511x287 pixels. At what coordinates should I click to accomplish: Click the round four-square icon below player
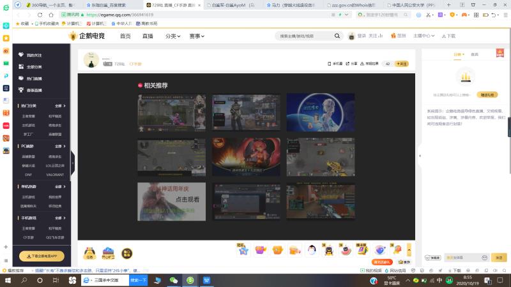click(x=126, y=253)
